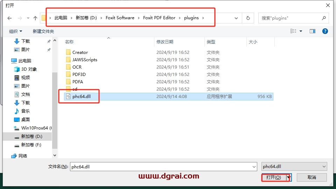Expand the 打开 button split arrow
The image size is (336, 189).
pos(289,177)
